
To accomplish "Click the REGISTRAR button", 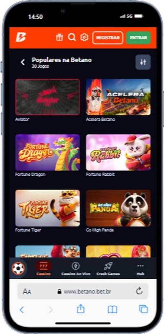I will coord(108,38).
